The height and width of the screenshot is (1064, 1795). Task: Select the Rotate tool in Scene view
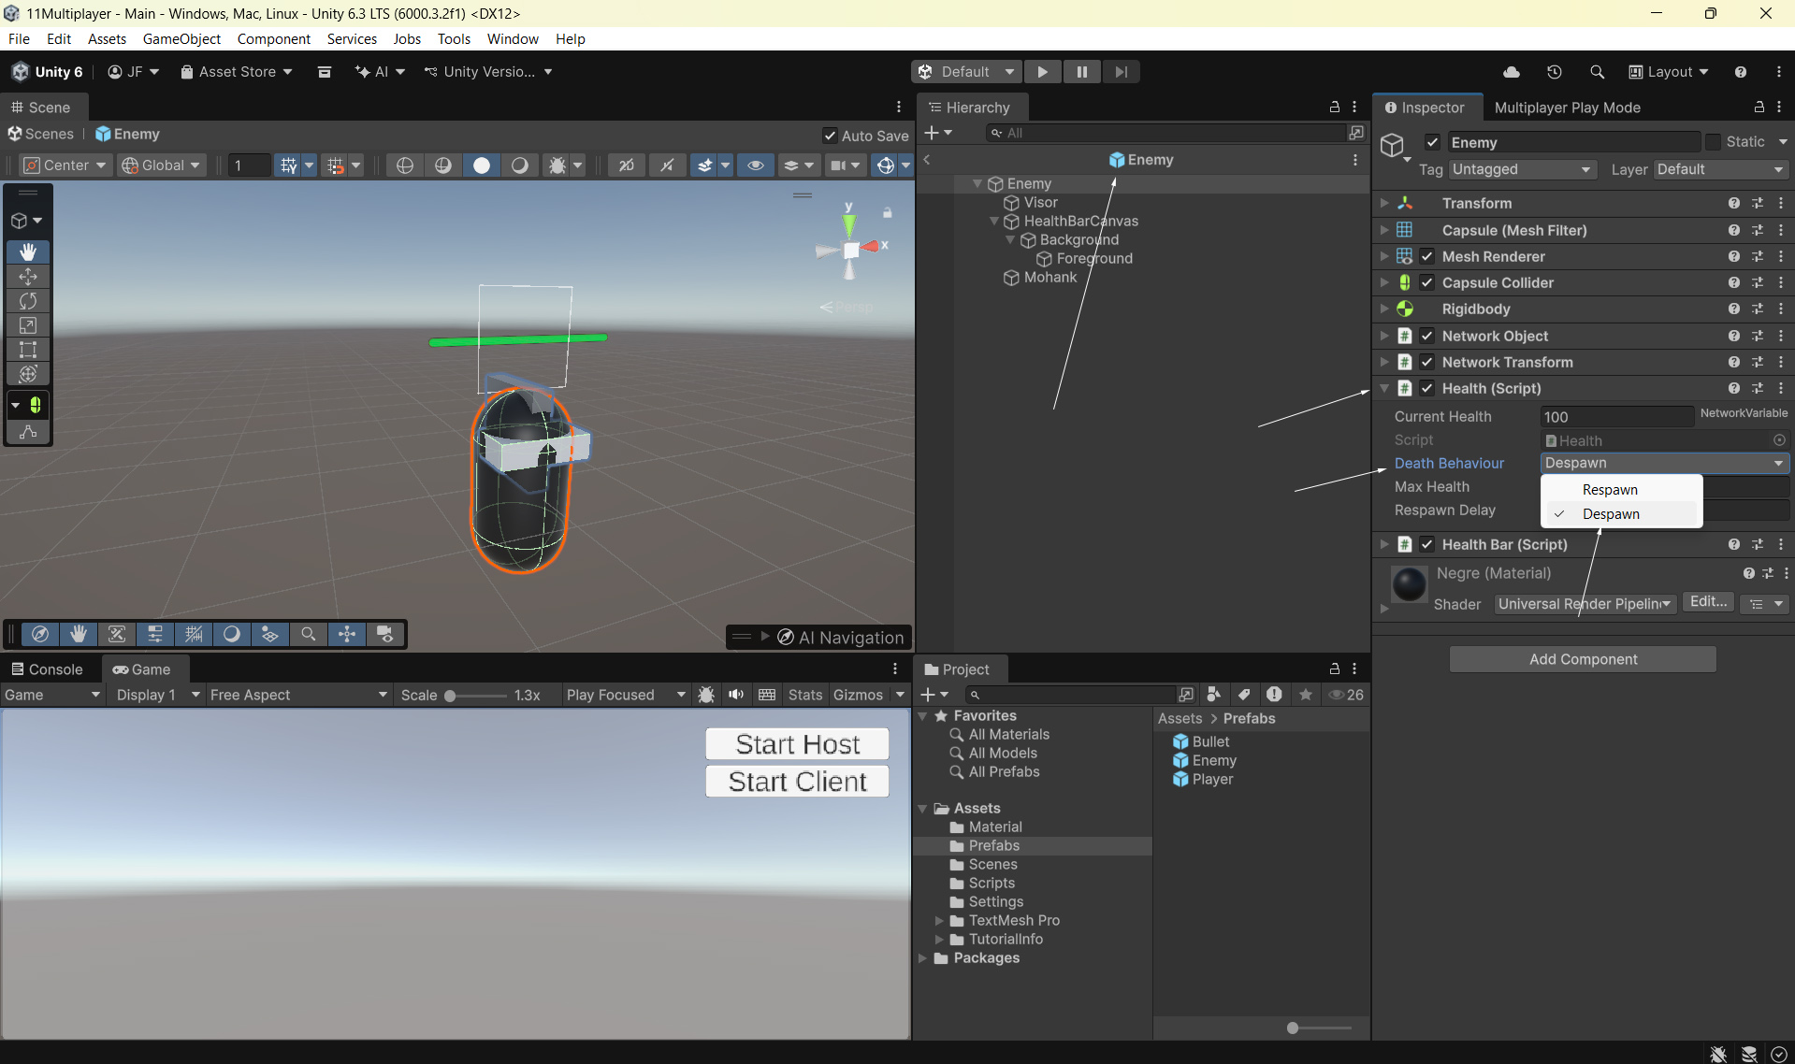[28, 301]
